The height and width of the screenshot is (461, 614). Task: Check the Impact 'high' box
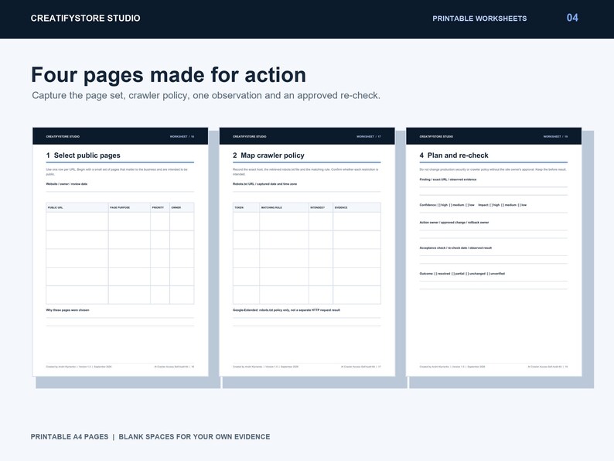(x=491, y=205)
